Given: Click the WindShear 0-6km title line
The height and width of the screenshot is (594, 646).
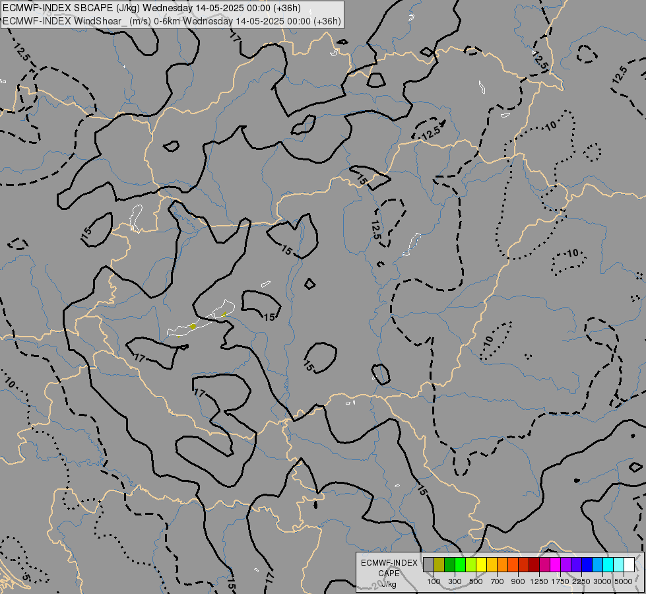Looking at the screenshot, I should pyautogui.click(x=172, y=21).
